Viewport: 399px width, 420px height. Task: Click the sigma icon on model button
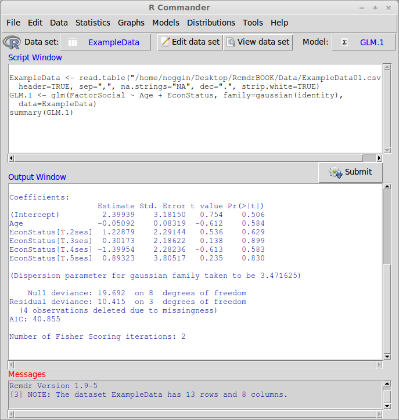point(344,42)
